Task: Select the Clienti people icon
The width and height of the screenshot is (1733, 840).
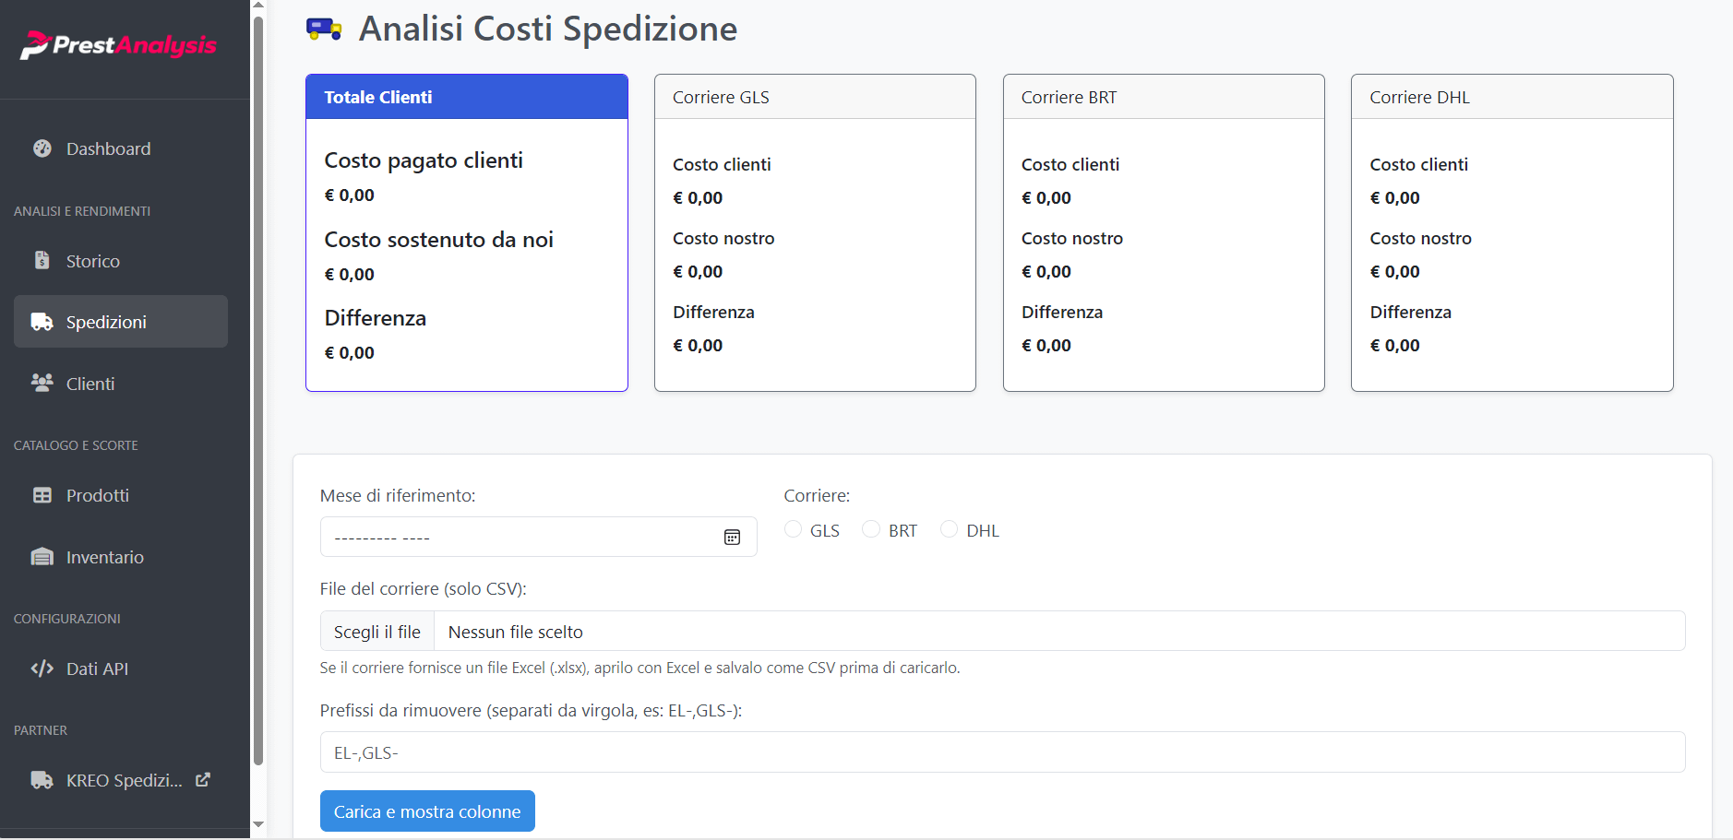Action: tap(42, 383)
